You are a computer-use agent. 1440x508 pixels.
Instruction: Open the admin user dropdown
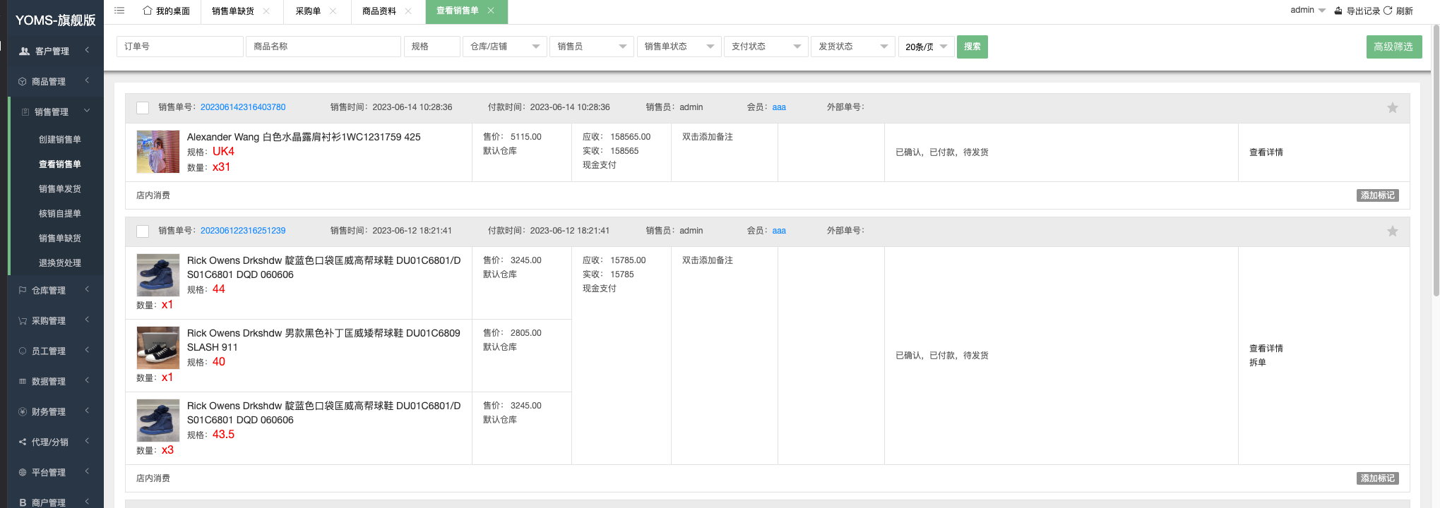coord(1308,10)
